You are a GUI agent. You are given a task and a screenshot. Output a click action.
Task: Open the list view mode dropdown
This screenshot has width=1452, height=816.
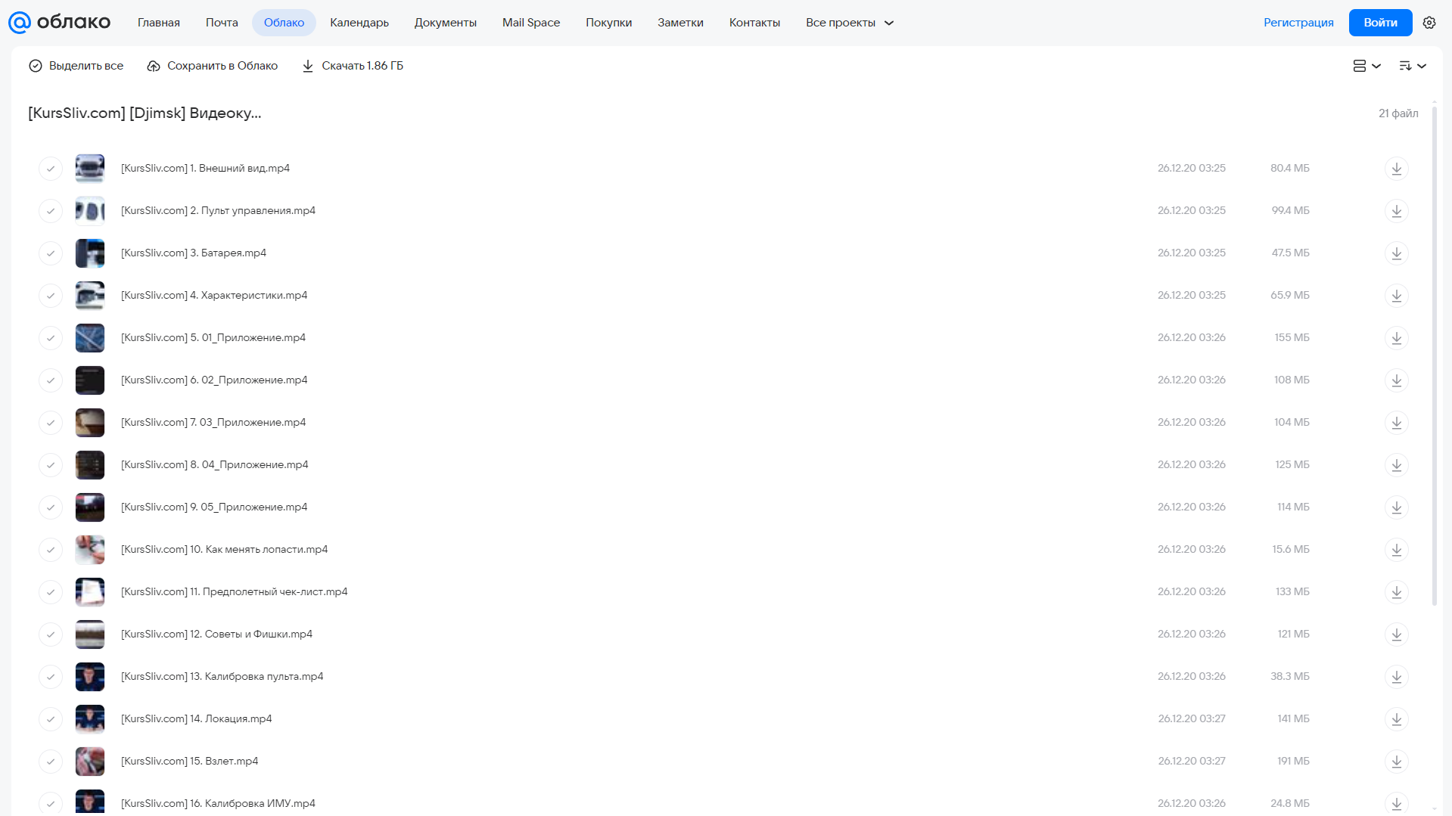click(1366, 66)
